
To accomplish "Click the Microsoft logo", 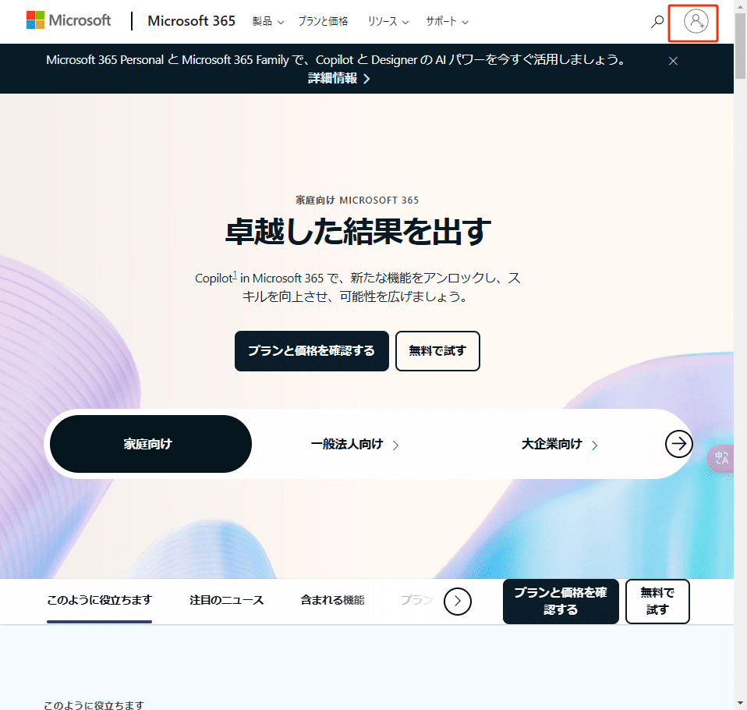I will pos(69,20).
